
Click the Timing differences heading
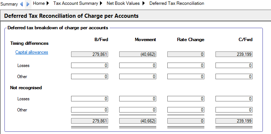click(29, 43)
